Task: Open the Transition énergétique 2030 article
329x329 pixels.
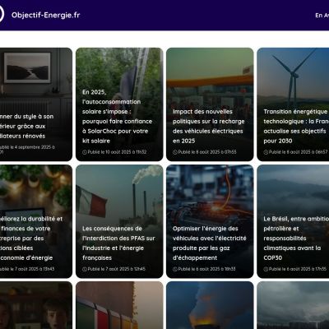Action: (293, 104)
